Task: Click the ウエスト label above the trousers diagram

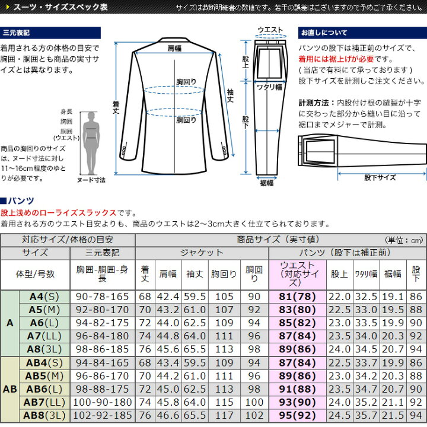Action: click(x=270, y=30)
